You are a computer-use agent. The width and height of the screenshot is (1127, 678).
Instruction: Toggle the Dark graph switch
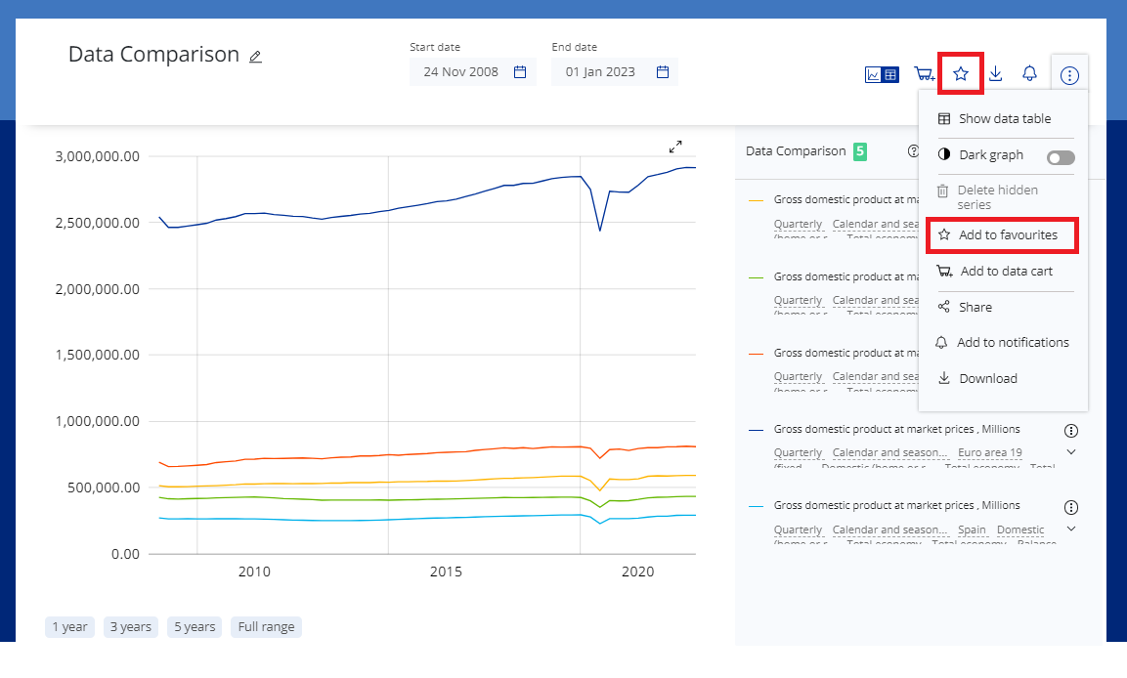tap(1060, 157)
